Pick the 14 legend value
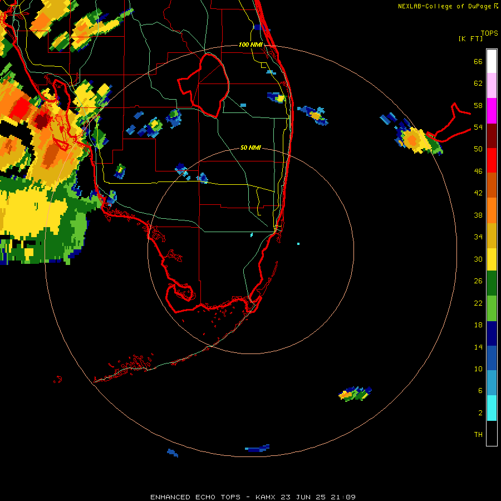 [x=478, y=347]
